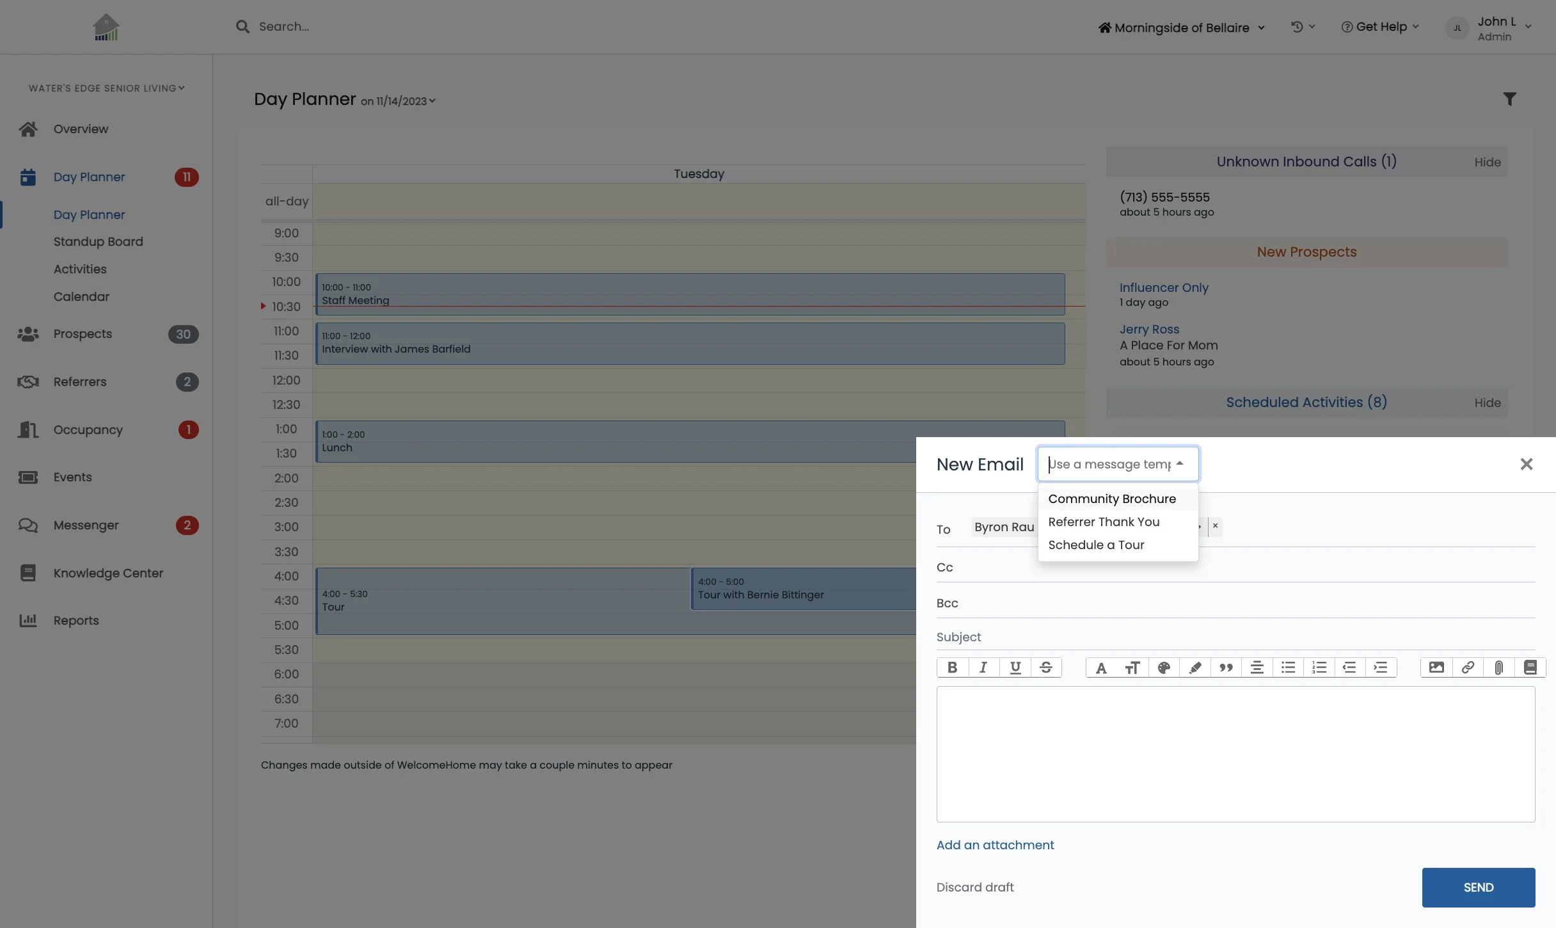Toggle underline formatting in email editor
Viewport: 1556px width, 928px height.
[1015, 668]
